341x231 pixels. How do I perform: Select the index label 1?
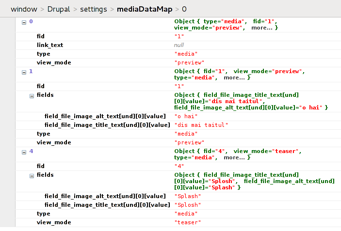pos(31,71)
